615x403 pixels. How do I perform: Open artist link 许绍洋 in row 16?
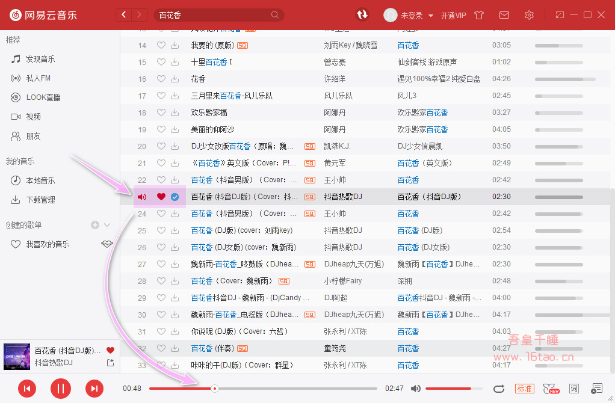[x=335, y=79]
